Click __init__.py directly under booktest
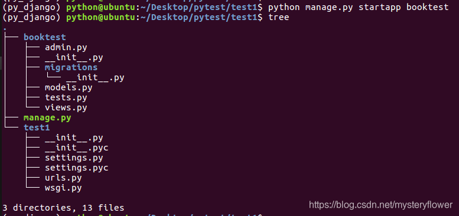 tap(74, 57)
